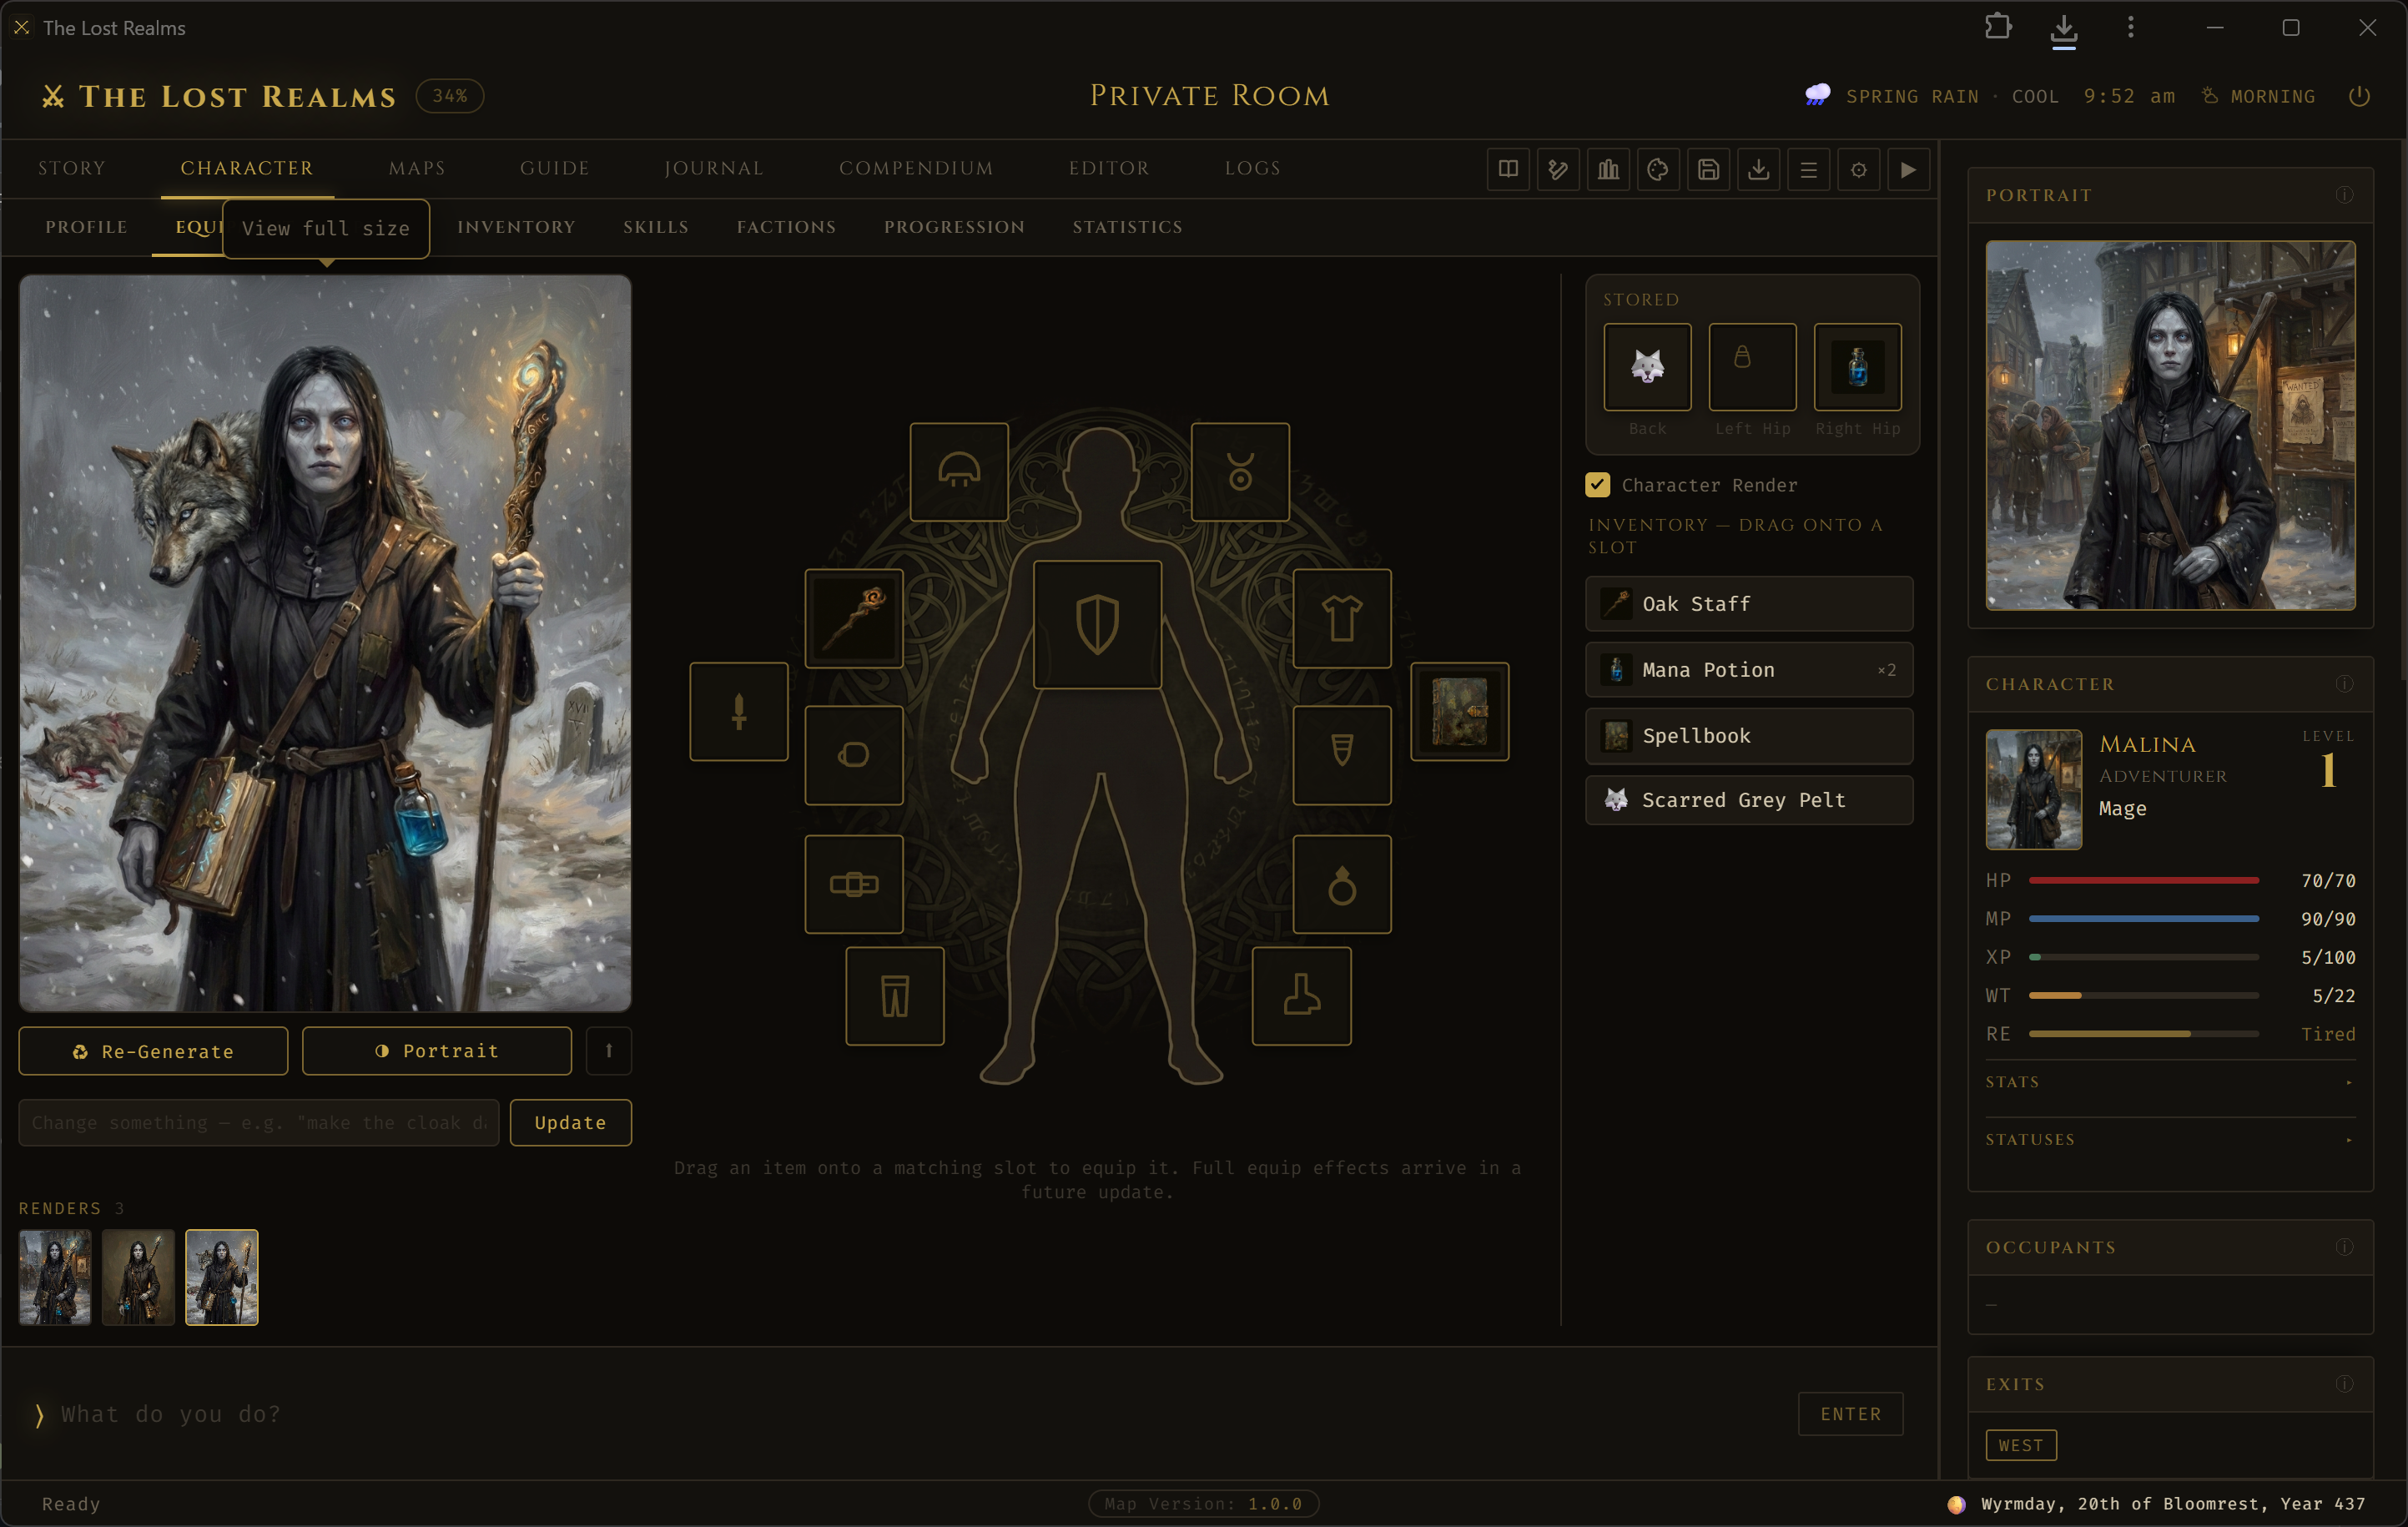Click Occupants panel info icon
The height and width of the screenshot is (1527, 2408).
coord(2344,1247)
